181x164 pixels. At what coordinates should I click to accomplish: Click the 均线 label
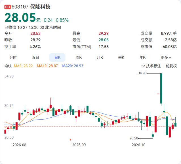8,66
